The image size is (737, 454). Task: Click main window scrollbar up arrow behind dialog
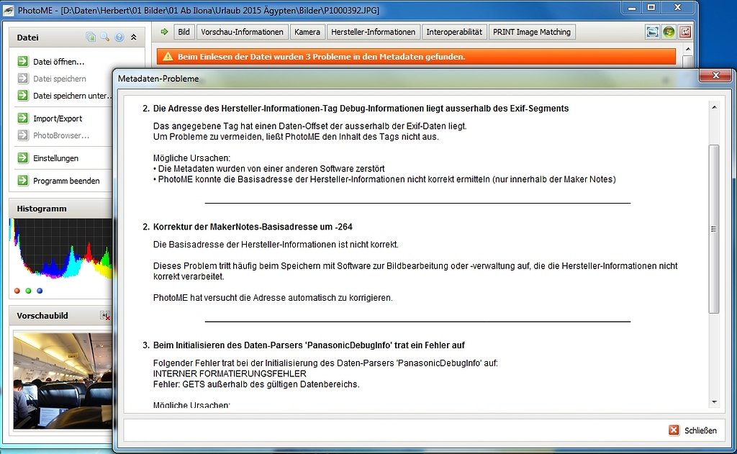coord(687,49)
